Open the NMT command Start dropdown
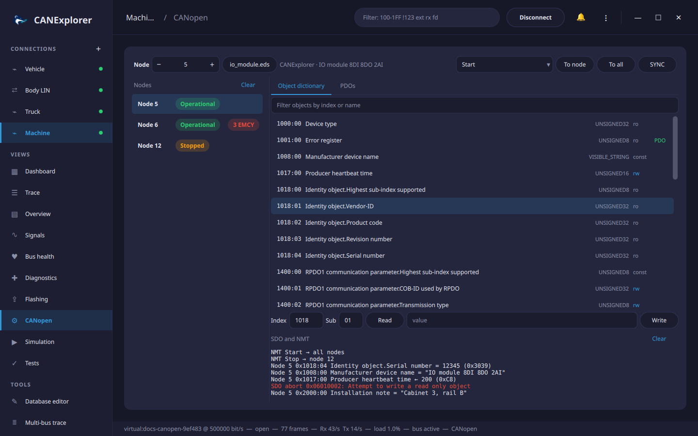Screen dimensions: 698x436 (505, 64)
